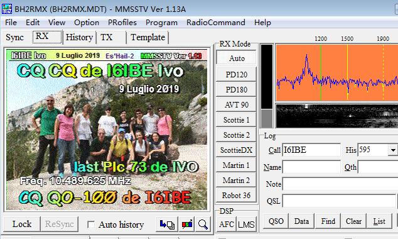This screenshot has height=239, width=398.
Task: Click the QSO log button
Action: pos(276,221)
